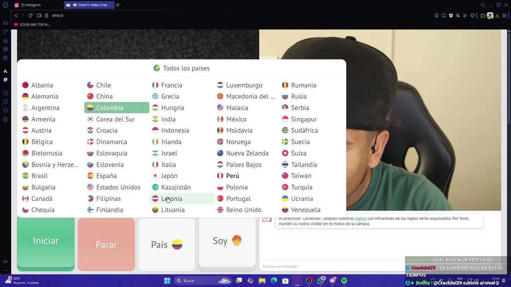This screenshot has width=511, height=287.
Task: Choose Venezuela from the country list
Action: (311, 210)
